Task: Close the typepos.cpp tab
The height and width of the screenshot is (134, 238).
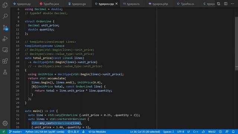Action: pyautogui.click(x=116, y=4)
